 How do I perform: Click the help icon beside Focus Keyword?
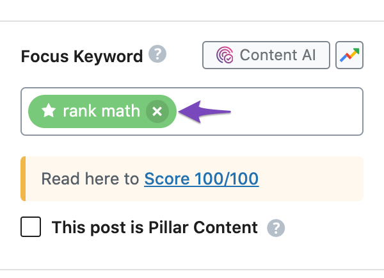coord(157,54)
